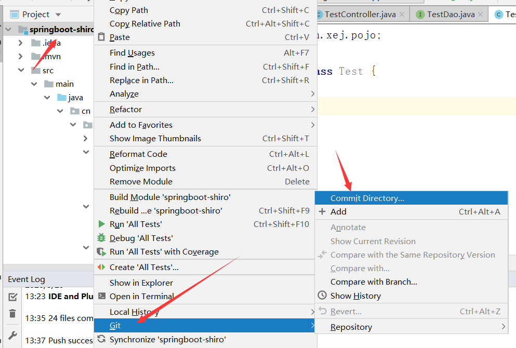
Task: Open the Analyze submenu
Action: [205, 93]
